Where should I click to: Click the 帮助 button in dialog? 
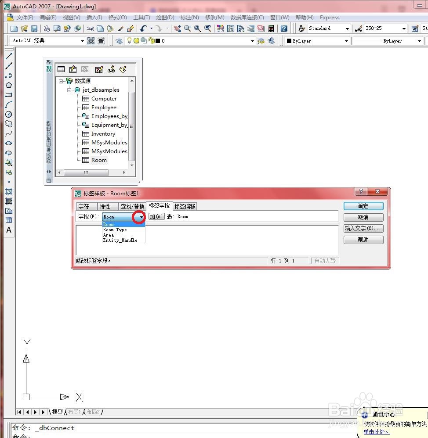[x=363, y=240]
